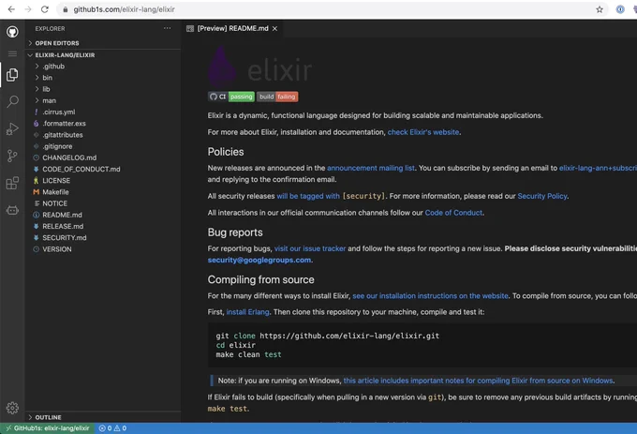Open the hamburger menu in activity bar
This screenshot has width=637, height=434.
12,53
